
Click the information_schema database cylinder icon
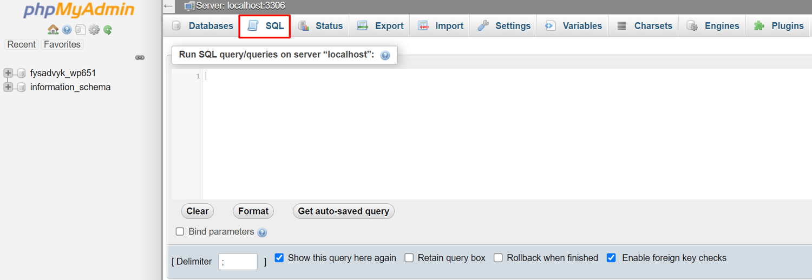click(x=22, y=87)
